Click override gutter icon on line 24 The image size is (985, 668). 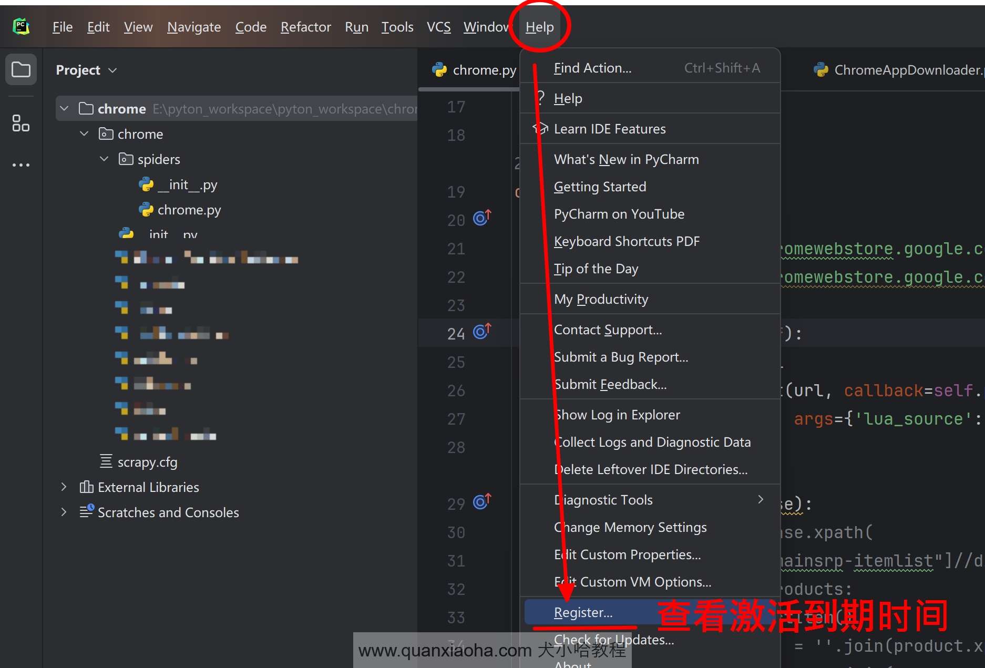coord(482,331)
